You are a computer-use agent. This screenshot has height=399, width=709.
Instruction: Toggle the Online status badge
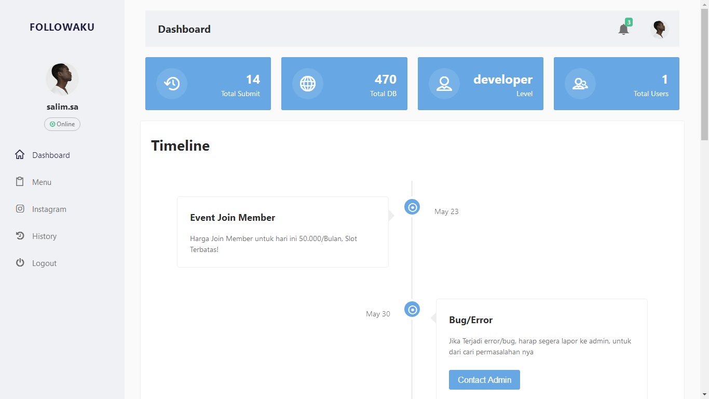point(62,124)
